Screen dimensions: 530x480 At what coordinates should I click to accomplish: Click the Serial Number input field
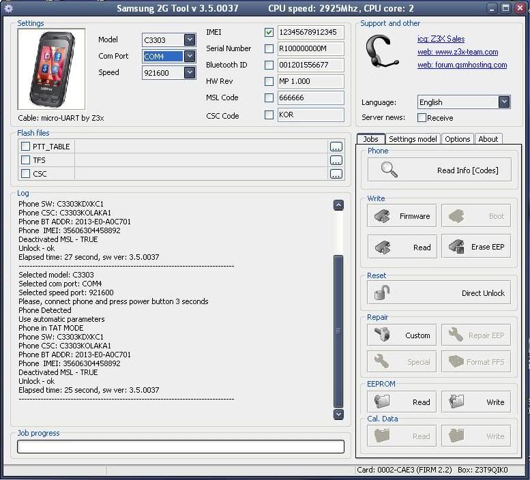pyautogui.click(x=310, y=48)
